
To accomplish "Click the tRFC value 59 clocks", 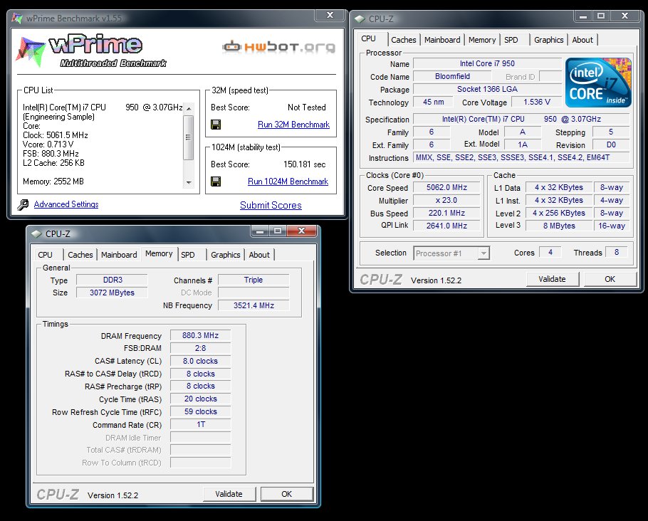I will click(x=200, y=411).
